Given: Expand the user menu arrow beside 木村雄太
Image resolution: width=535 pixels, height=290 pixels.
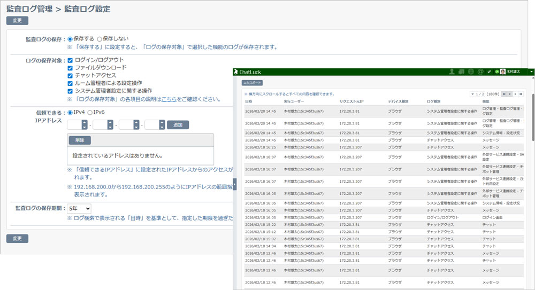Looking at the screenshot, I should pos(531,72).
